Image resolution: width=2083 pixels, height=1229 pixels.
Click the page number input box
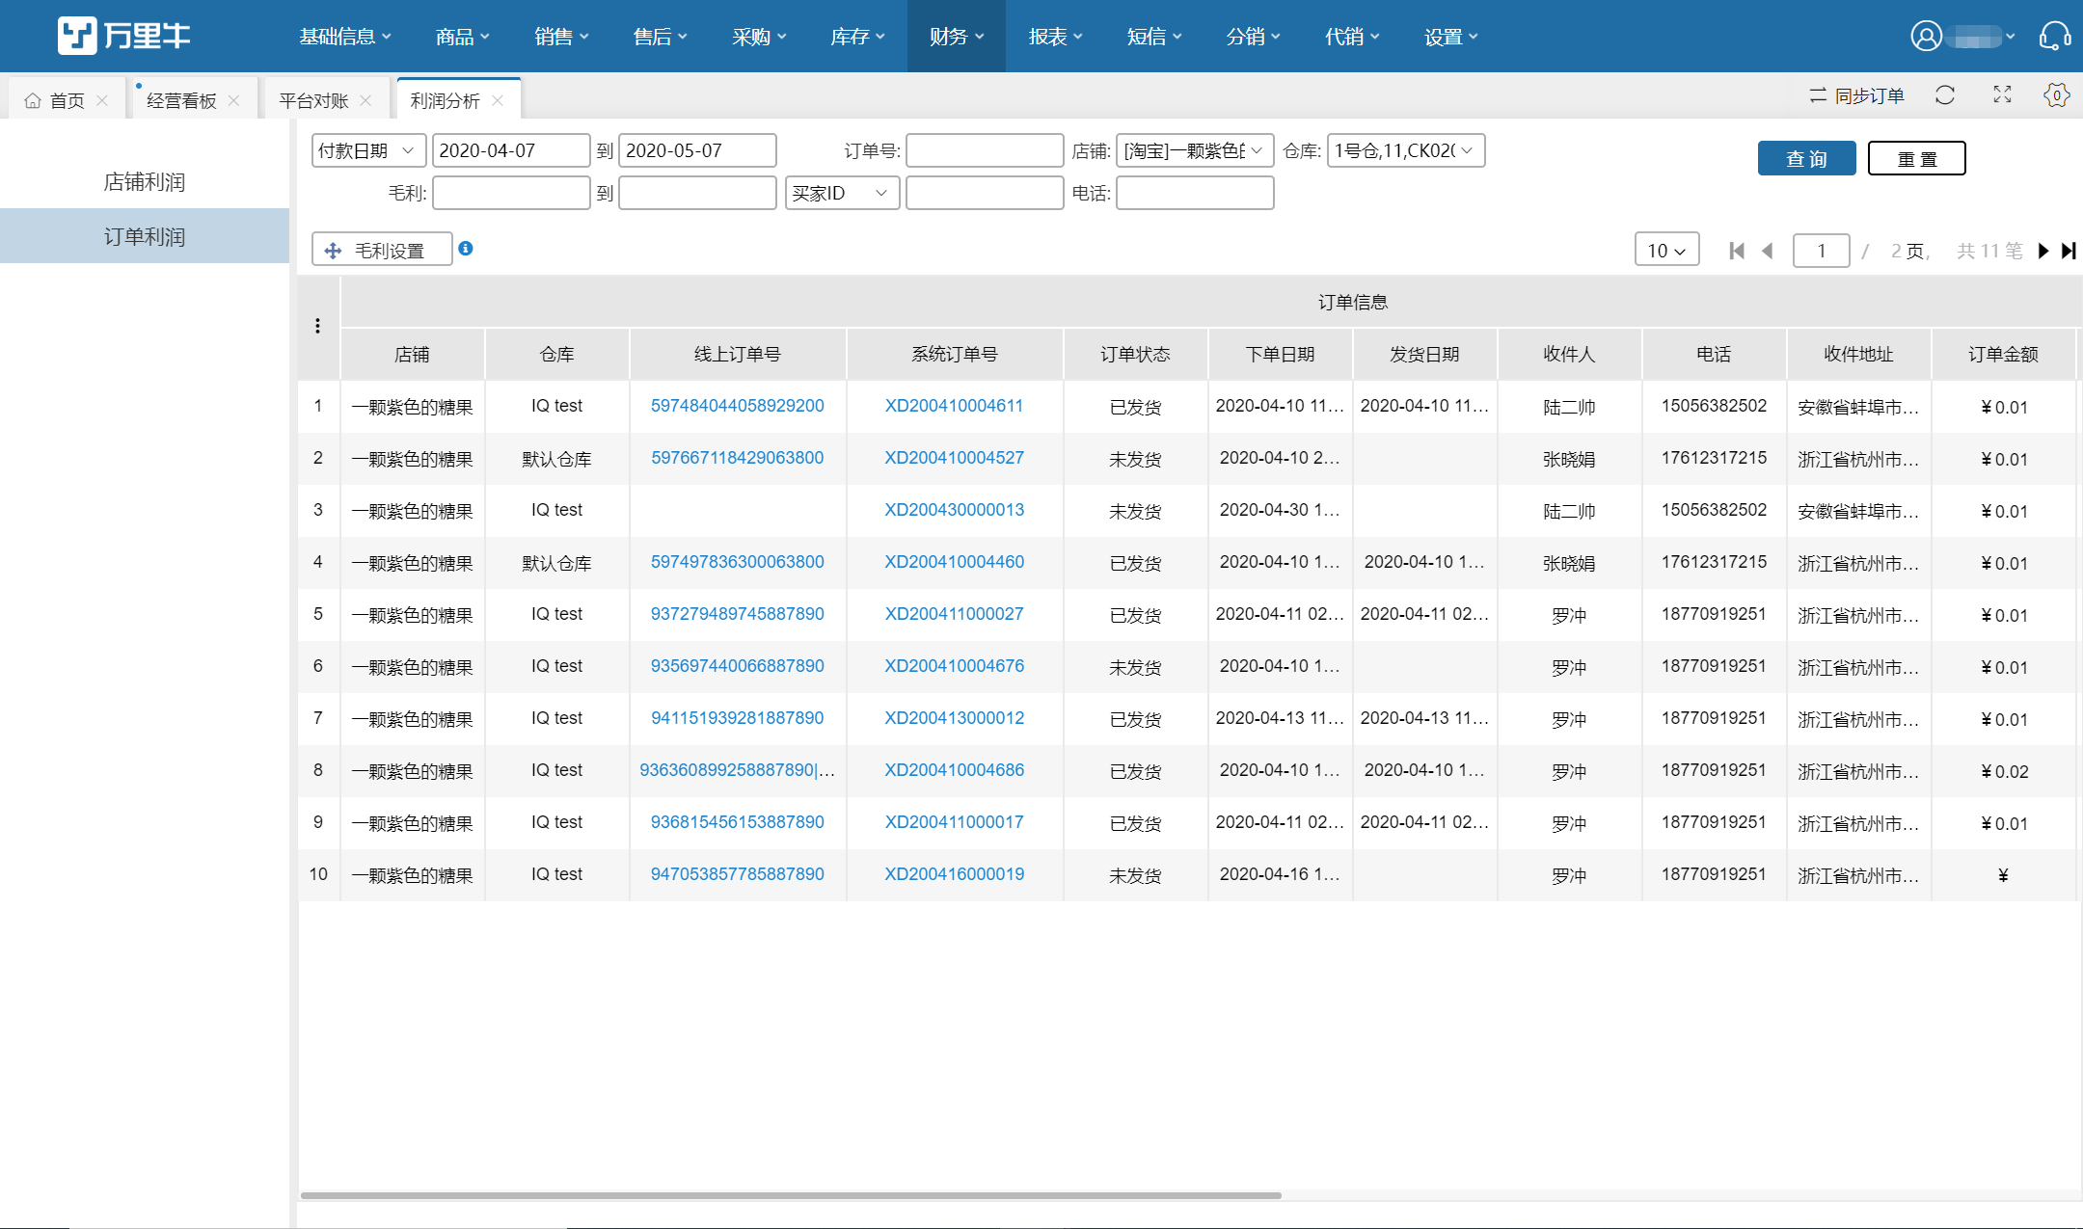[x=1821, y=251]
